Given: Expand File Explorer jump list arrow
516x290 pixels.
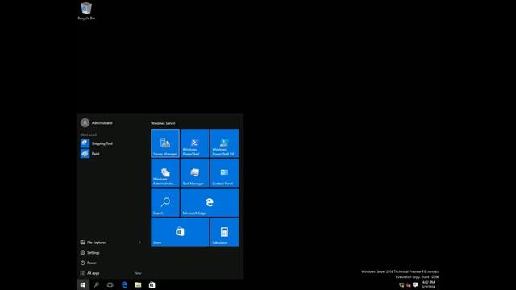Looking at the screenshot, I should (139, 242).
